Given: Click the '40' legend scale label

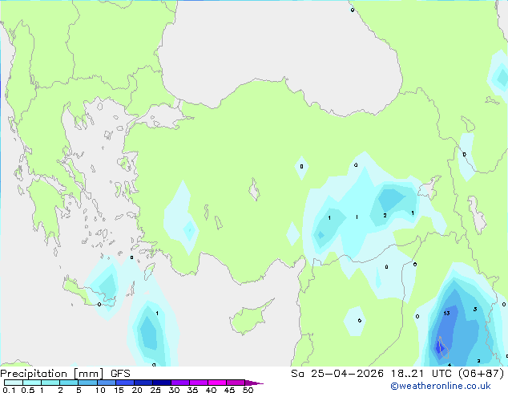Looking at the screenshot, I should (211, 390).
